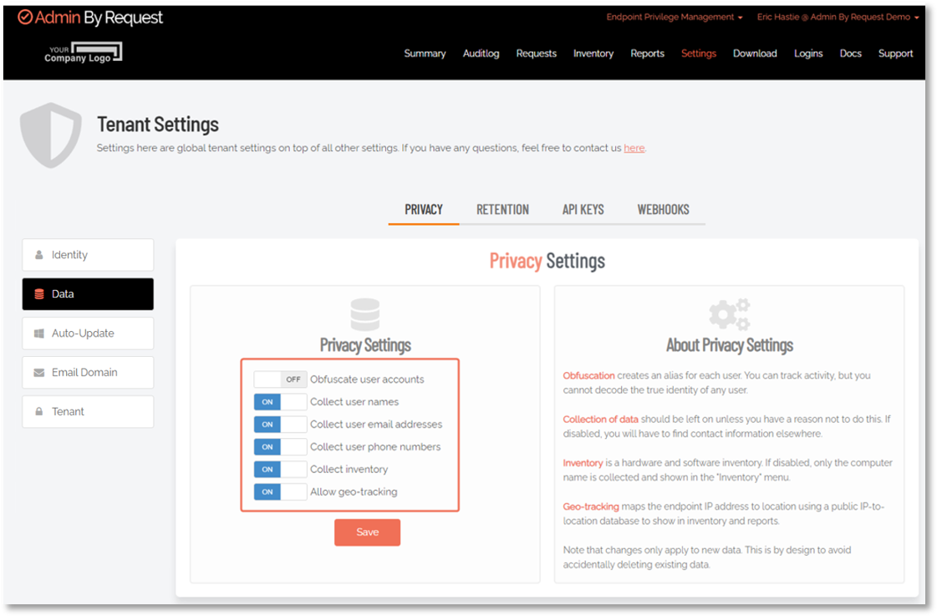Click the Data database icon in sidebar

pyautogui.click(x=39, y=294)
